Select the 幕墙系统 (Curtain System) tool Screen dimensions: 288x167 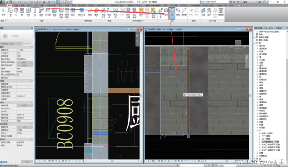point(61,13)
